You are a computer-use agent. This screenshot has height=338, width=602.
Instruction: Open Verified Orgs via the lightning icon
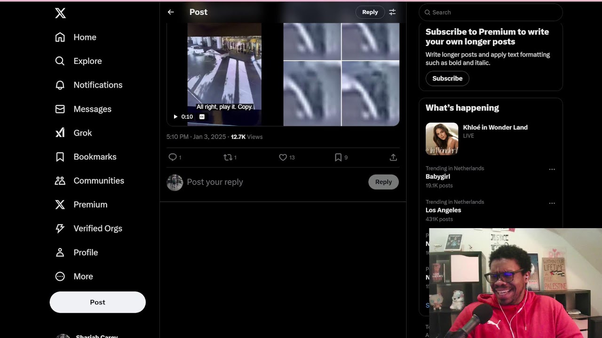coord(60,229)
